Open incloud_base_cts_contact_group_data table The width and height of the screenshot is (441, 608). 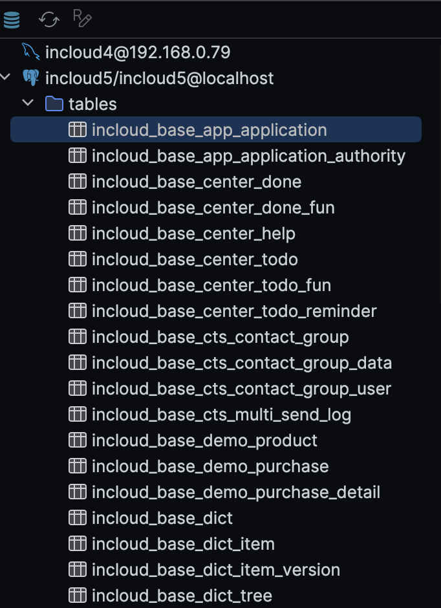point(242,363)
